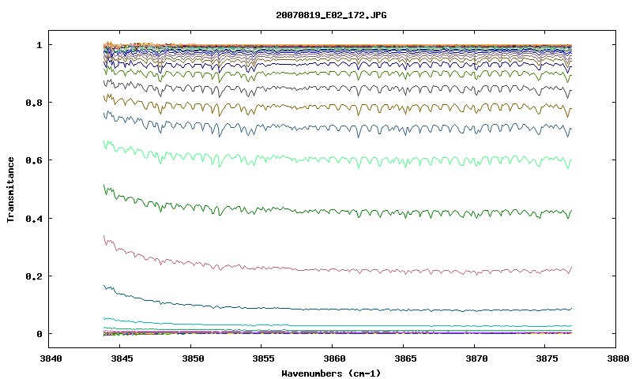Viewport: 632px width, 379px height.
Task: Click the Wavenumbers (cm-1) x-axis label
Action: click(331, 373)
